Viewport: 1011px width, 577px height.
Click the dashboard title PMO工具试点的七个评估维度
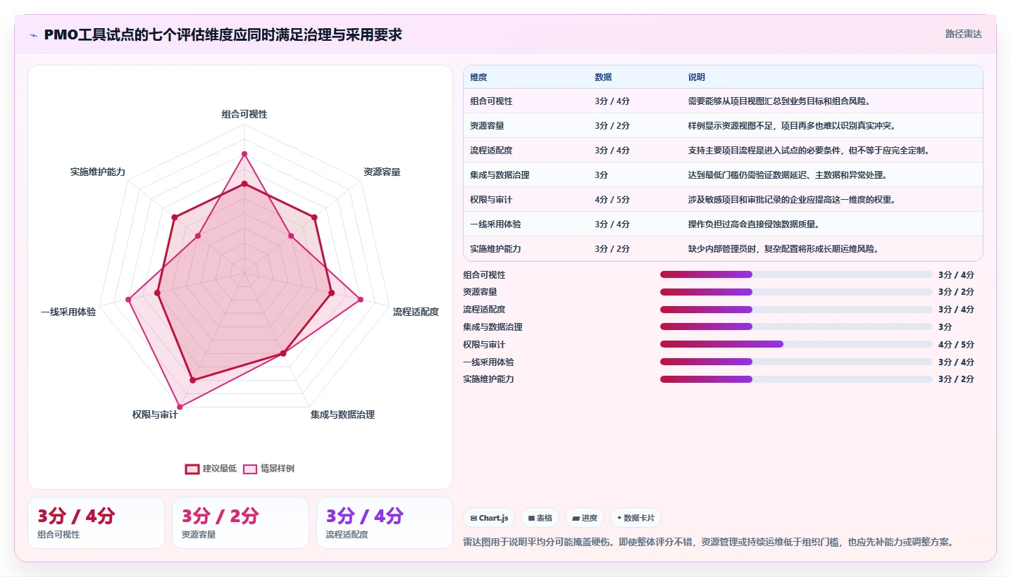tap(223, 34)
